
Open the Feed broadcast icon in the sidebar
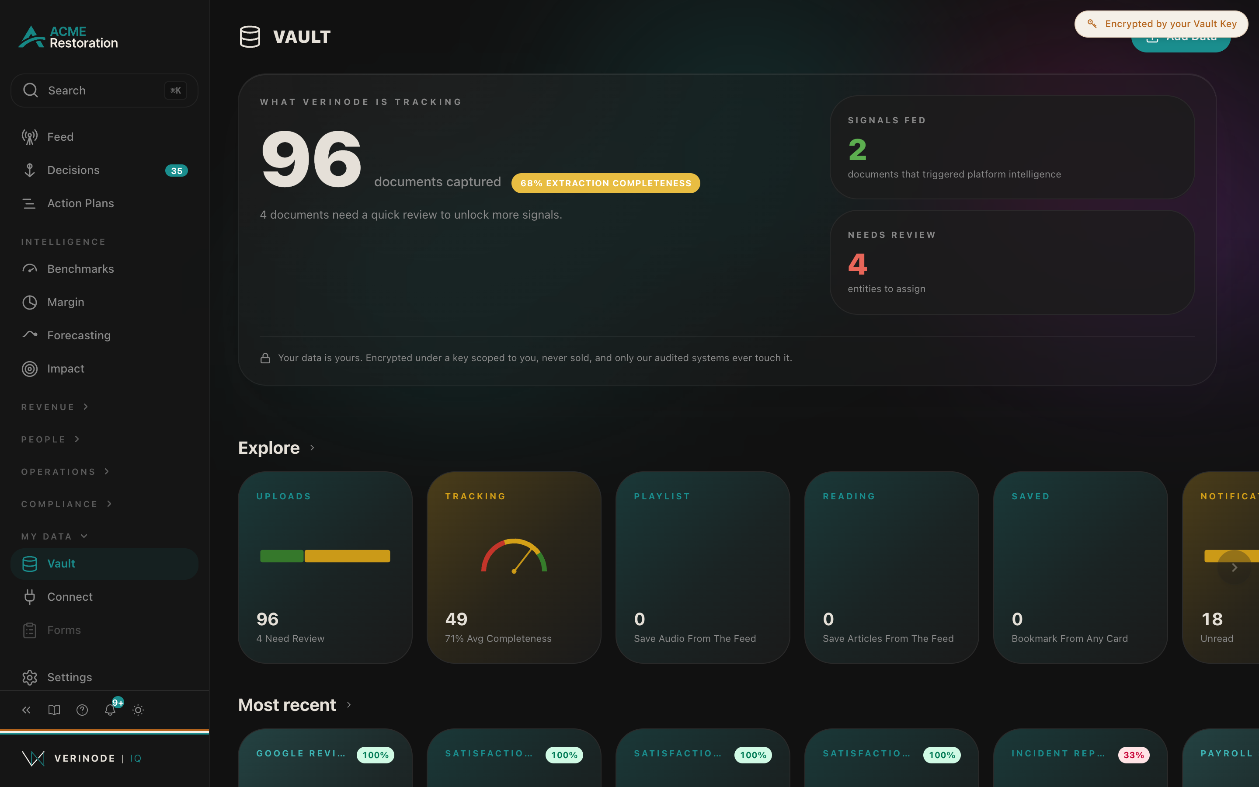click(x=30, y=137)
